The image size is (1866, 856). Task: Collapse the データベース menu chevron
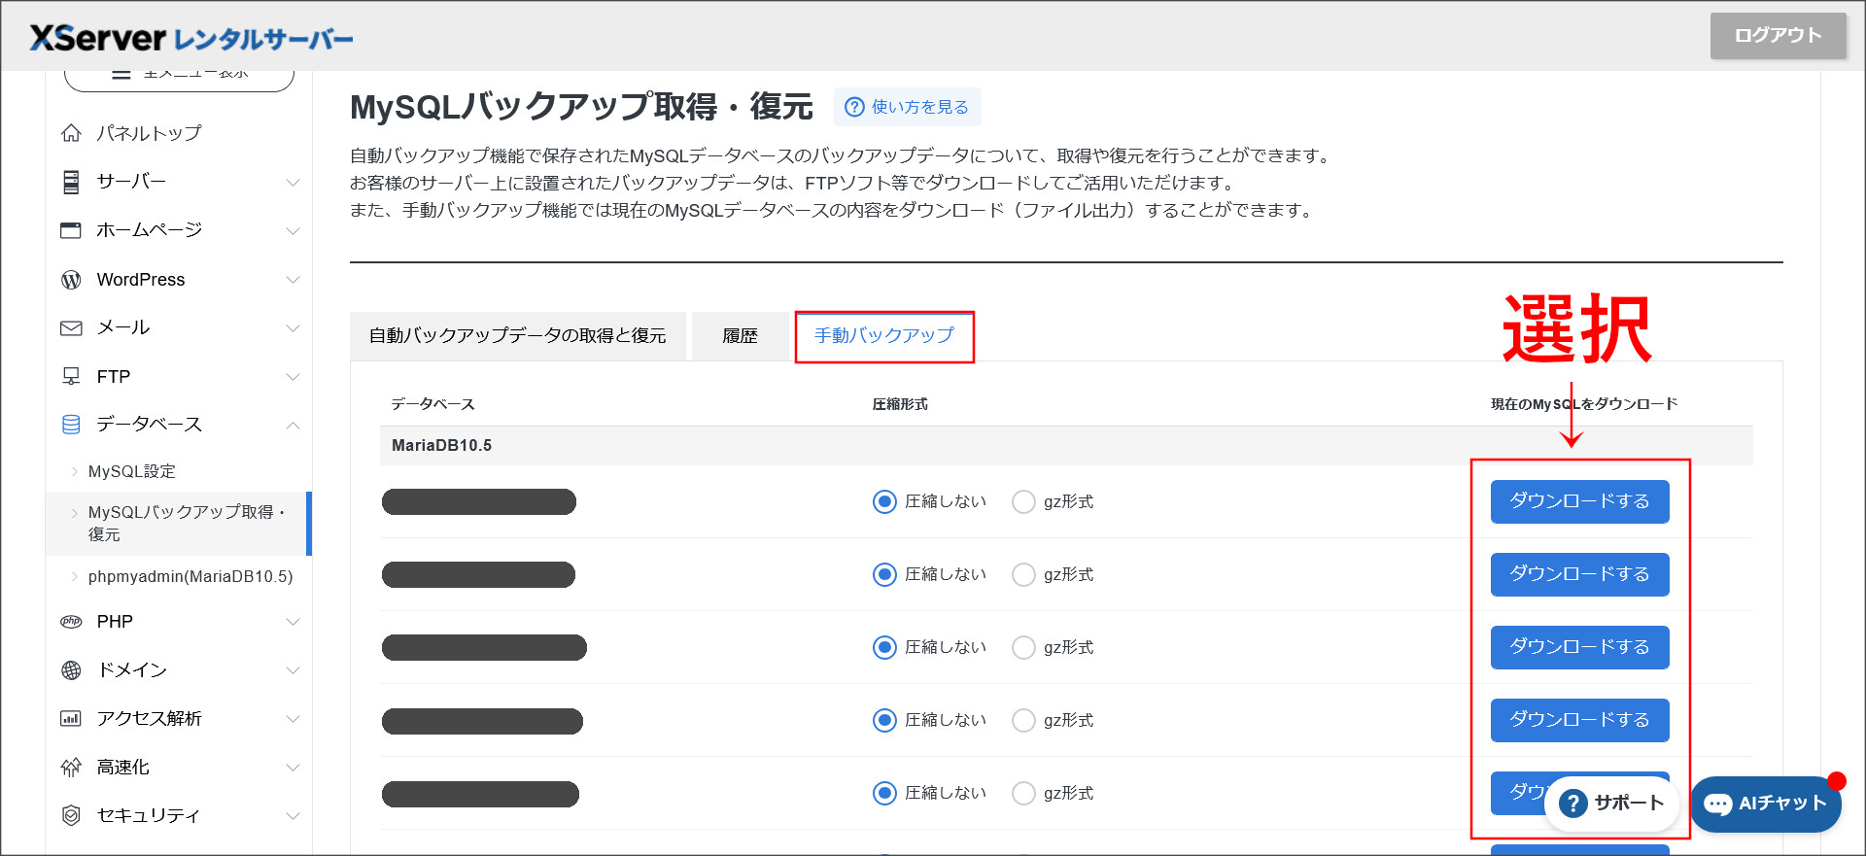[293, 426]
